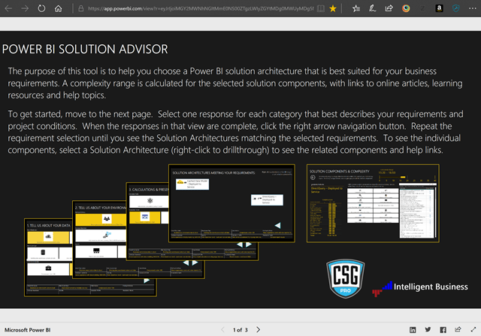
Task: Toggle the yellow favorite star
Action: point(332,8)
